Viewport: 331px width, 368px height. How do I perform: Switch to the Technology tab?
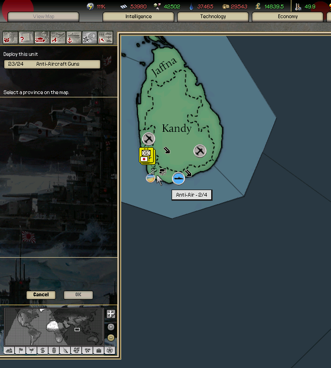(x=213, y=17)
